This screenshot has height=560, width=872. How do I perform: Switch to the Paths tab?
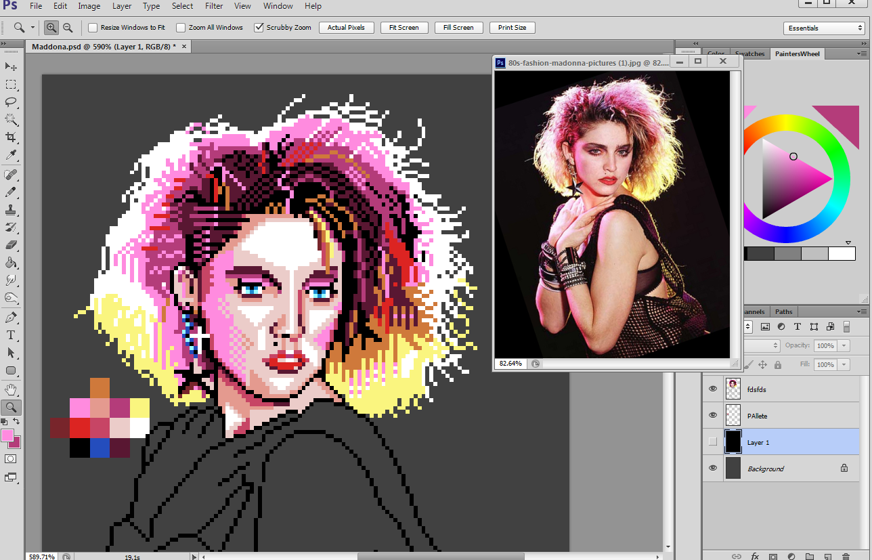(x=783, y=311)
